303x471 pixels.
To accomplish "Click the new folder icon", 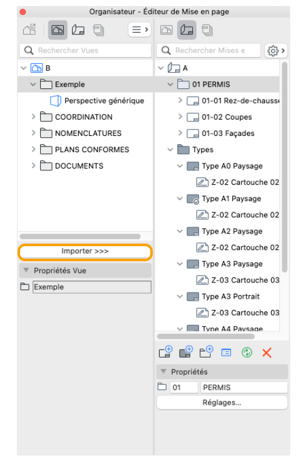I will tap(207, 352).
